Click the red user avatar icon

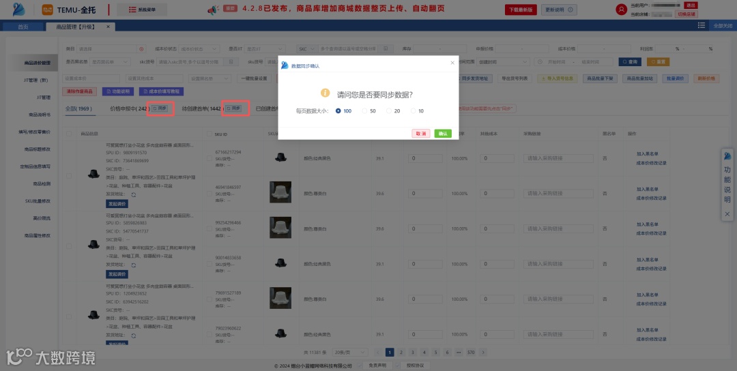(x=622, y=10)
